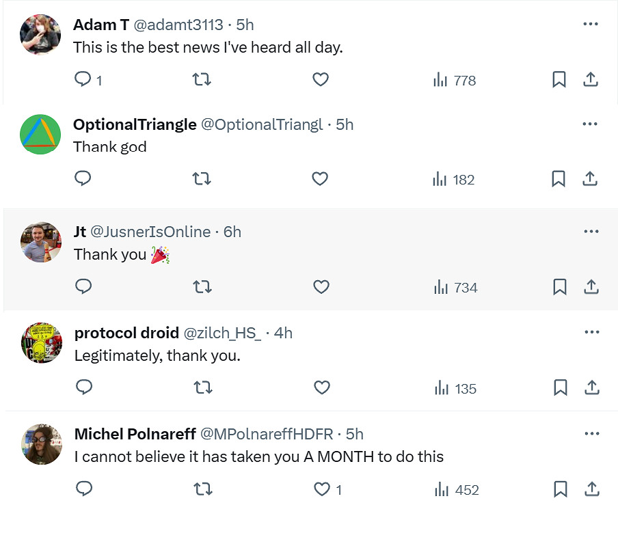Reply to Michel Polnareff's tweet
The image size is (618, 533).
pyautogui.click(x=84, y=489)
